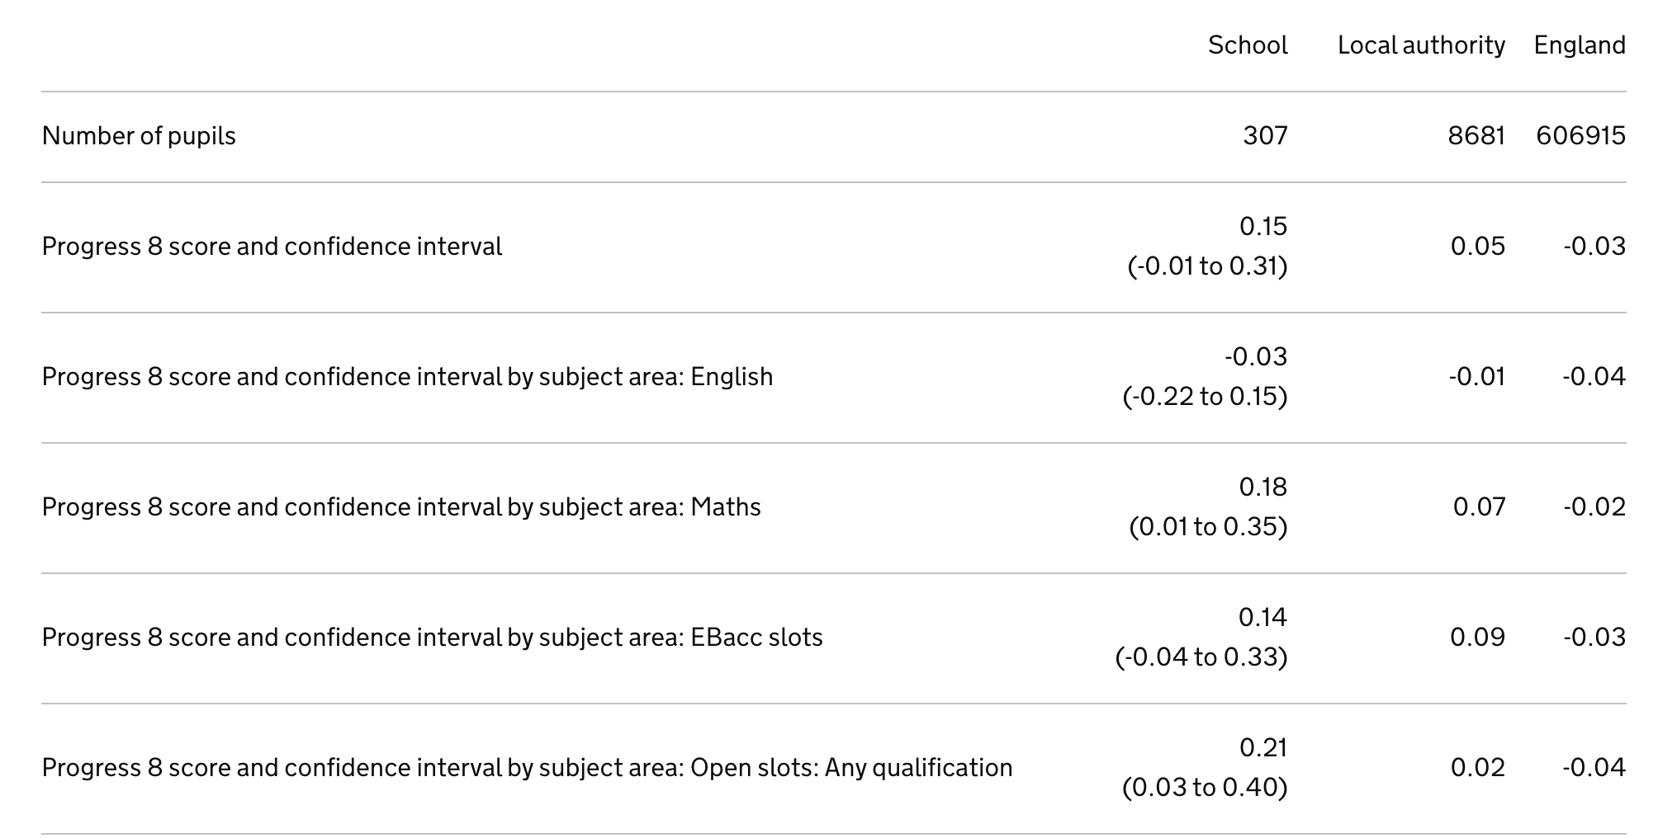Select the English subject area row label
The width and height of the screenshot is (1658, 838).
[407, 376]
